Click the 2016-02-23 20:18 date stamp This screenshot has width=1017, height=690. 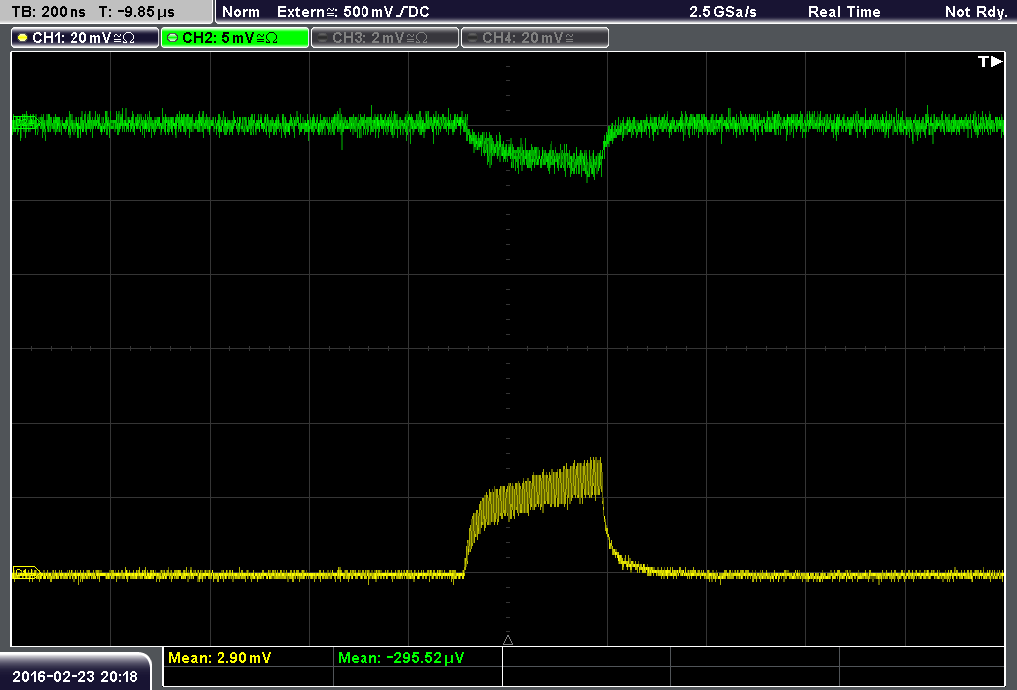click(x=75, y=676)
